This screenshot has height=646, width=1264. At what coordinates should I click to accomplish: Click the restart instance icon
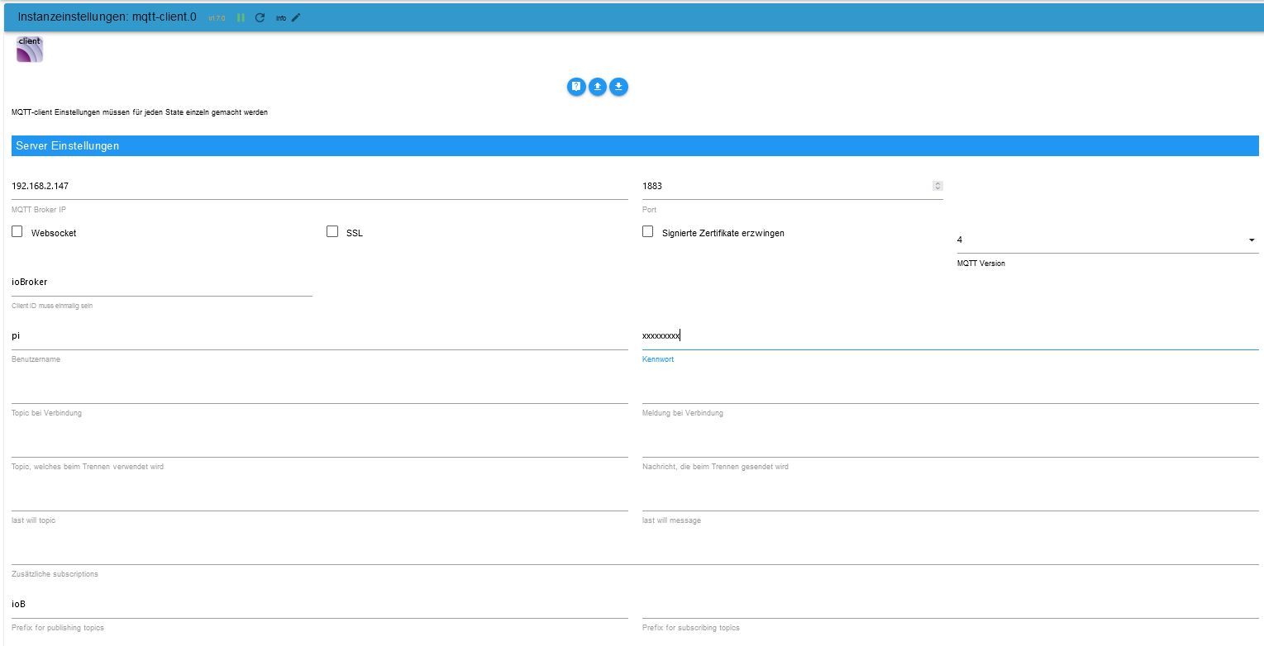click(260, 17)
